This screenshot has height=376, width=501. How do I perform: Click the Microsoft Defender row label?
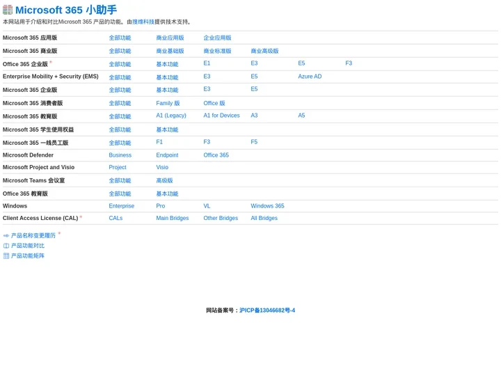point(28,155)
